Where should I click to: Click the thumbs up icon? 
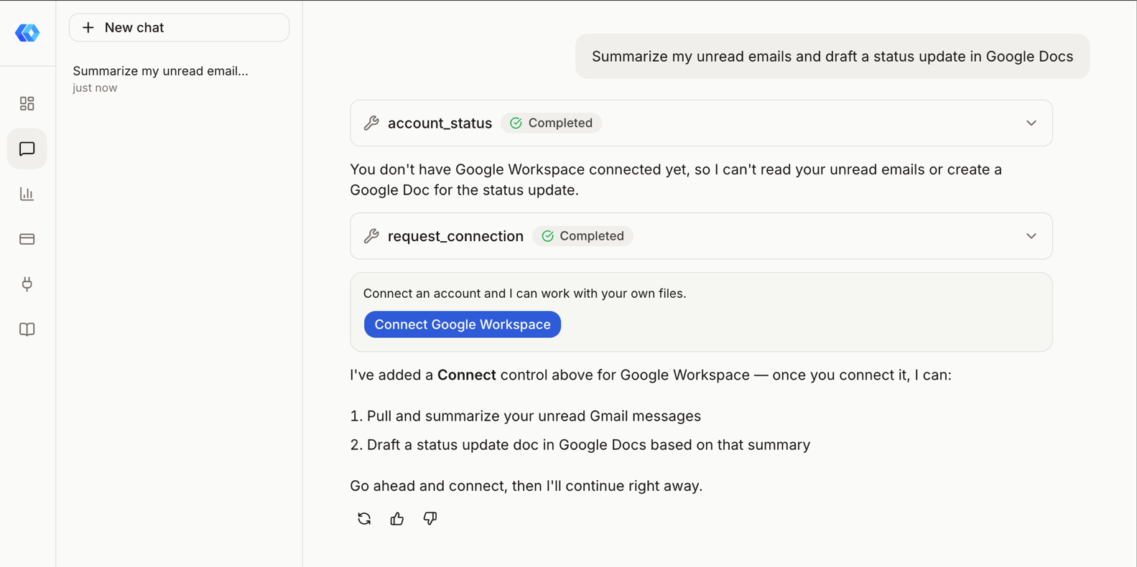(397, 518)
